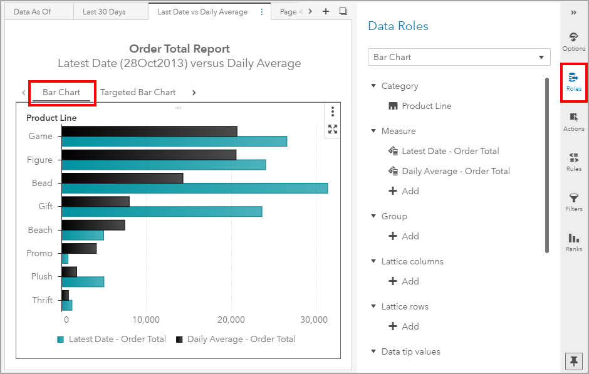Add a new page with plus icon
The image size is (589, 374).
point(326,11)
